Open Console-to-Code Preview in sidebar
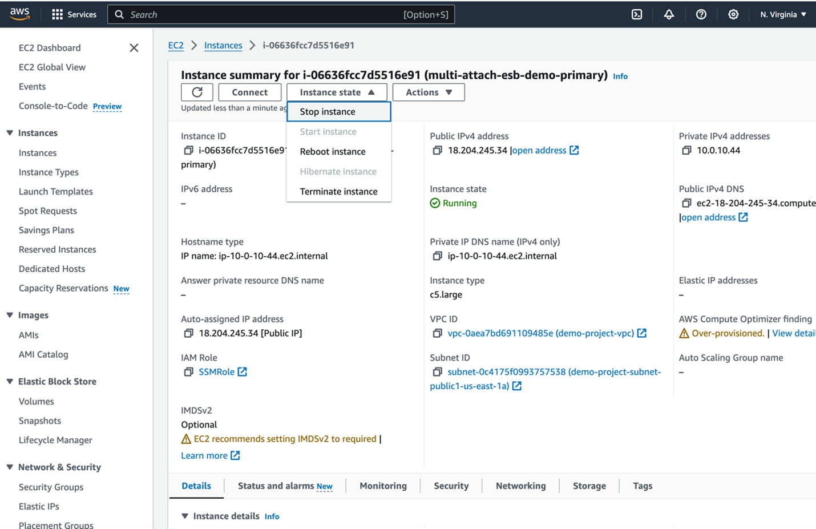The height and width of the screenshot is (529, 816). click(x=70, y=106)
